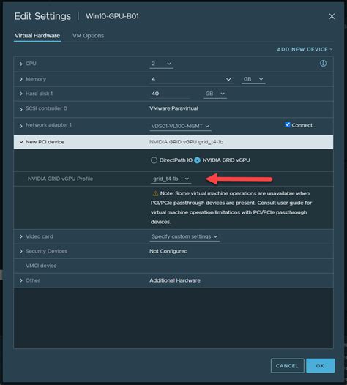Open the vDS01-VL100-MGMT network dropdown

point(181,126)
